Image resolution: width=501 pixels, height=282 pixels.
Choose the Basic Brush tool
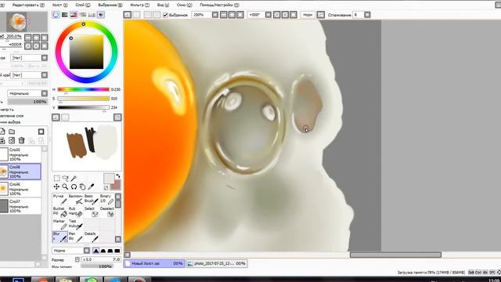pyautogui.click(x=91, y=199)
